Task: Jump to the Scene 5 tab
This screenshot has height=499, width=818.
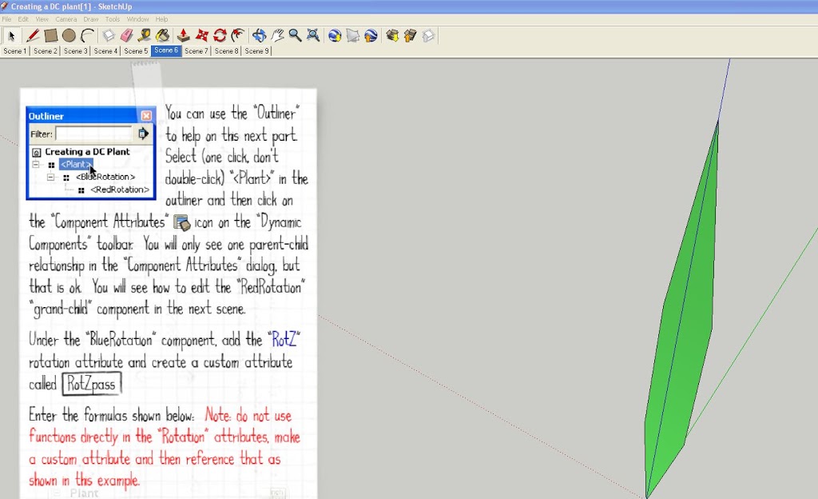Action: (x=136, y=51)
